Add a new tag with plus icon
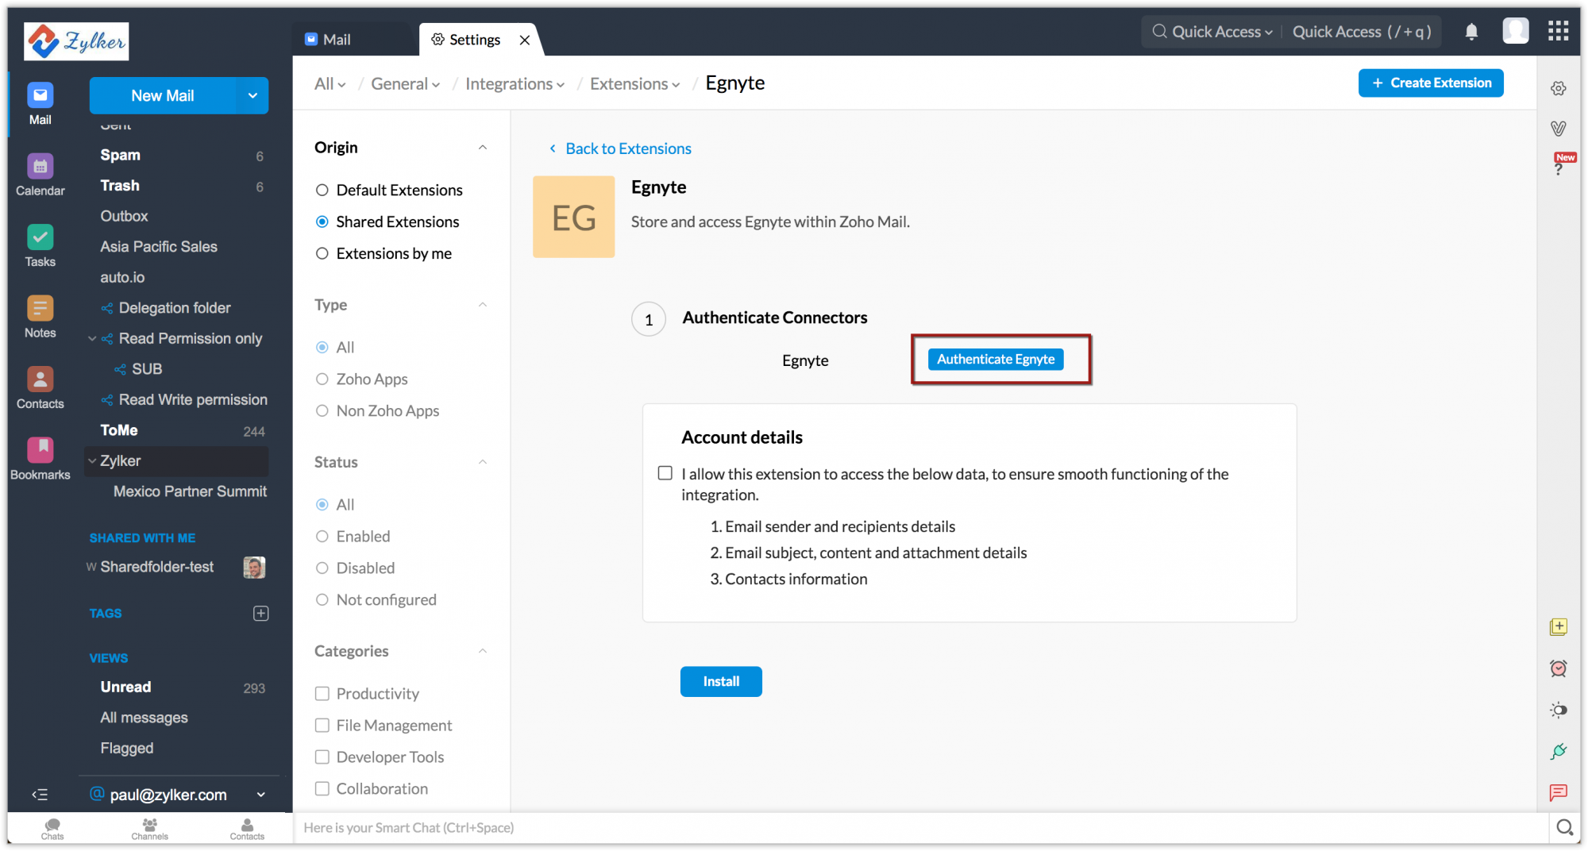 click(260, 613)
